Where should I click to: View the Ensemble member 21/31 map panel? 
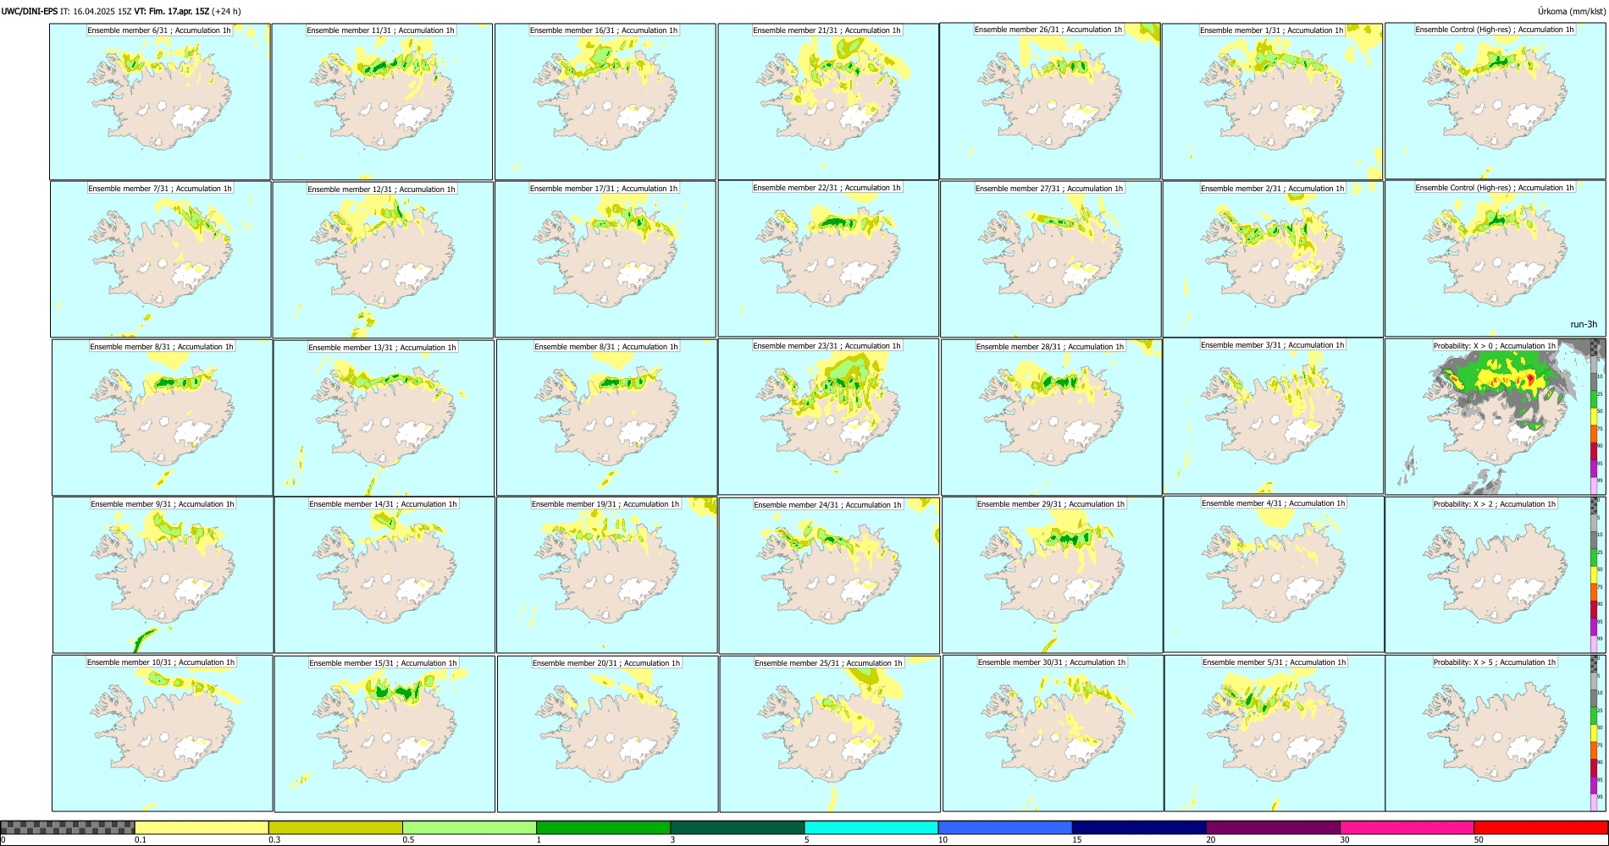click(828, 102)
